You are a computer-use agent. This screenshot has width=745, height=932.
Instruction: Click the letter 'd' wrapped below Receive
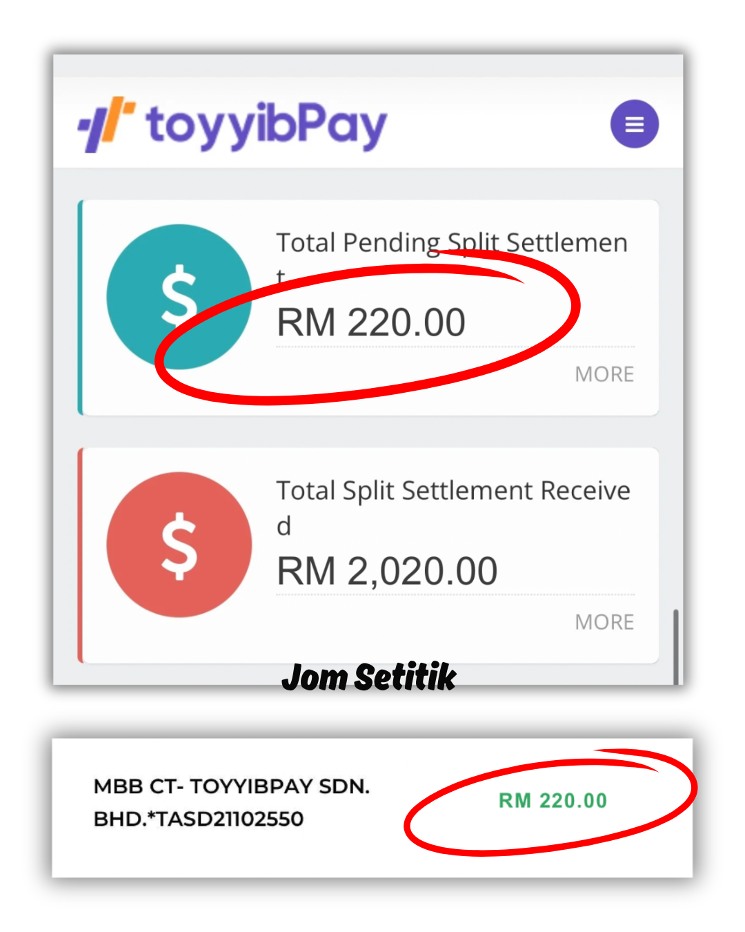(284, 526)
